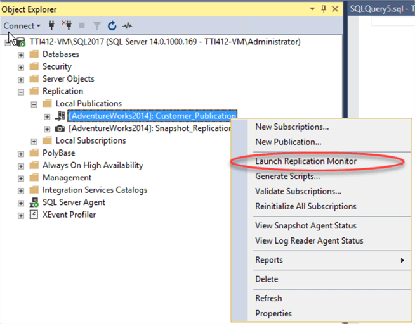Click the Server Objects folder icon
The image size is (415, 324).
point(34,78)
